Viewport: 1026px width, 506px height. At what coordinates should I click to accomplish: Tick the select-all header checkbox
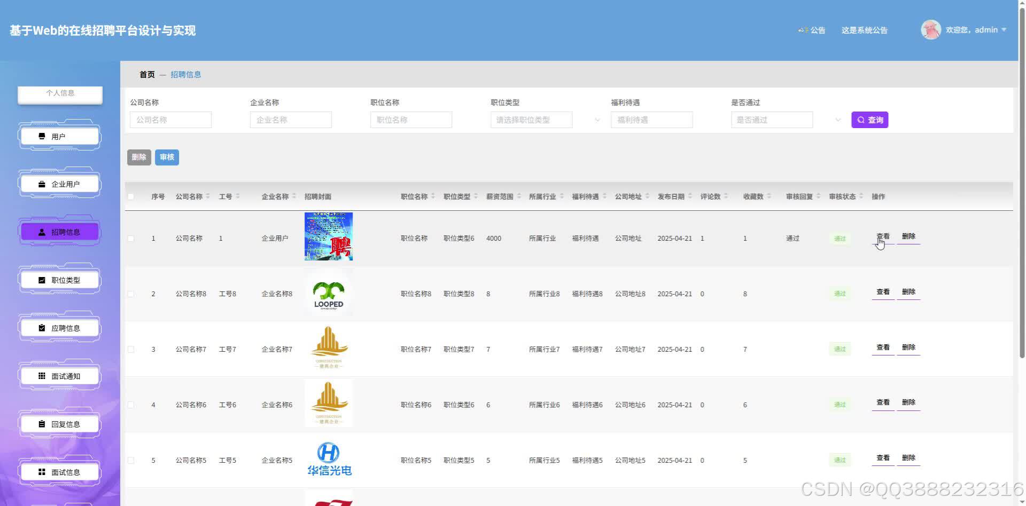131,197
